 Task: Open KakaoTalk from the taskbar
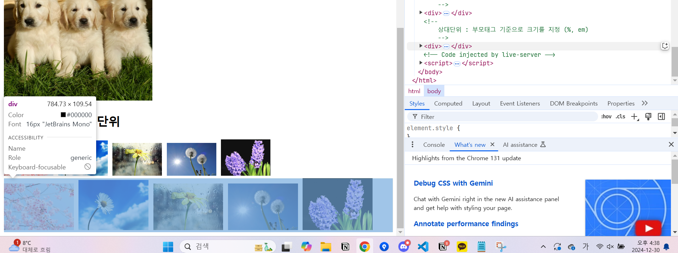pyautogui.click(x=462, y=247)
